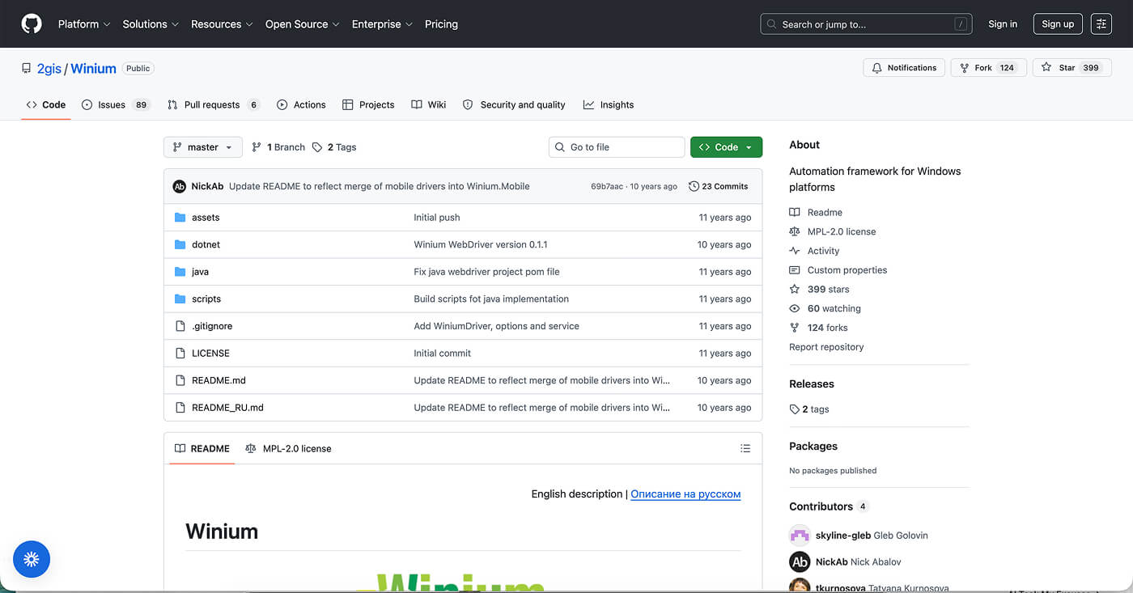Click the GitHub logo icon
Viewport: 1133px width, 593px height.
(32, 24)
